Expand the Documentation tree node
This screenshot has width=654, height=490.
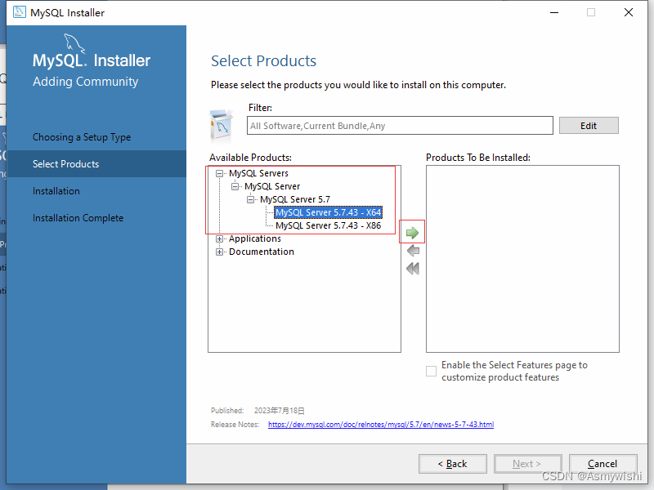pos(219,252)
